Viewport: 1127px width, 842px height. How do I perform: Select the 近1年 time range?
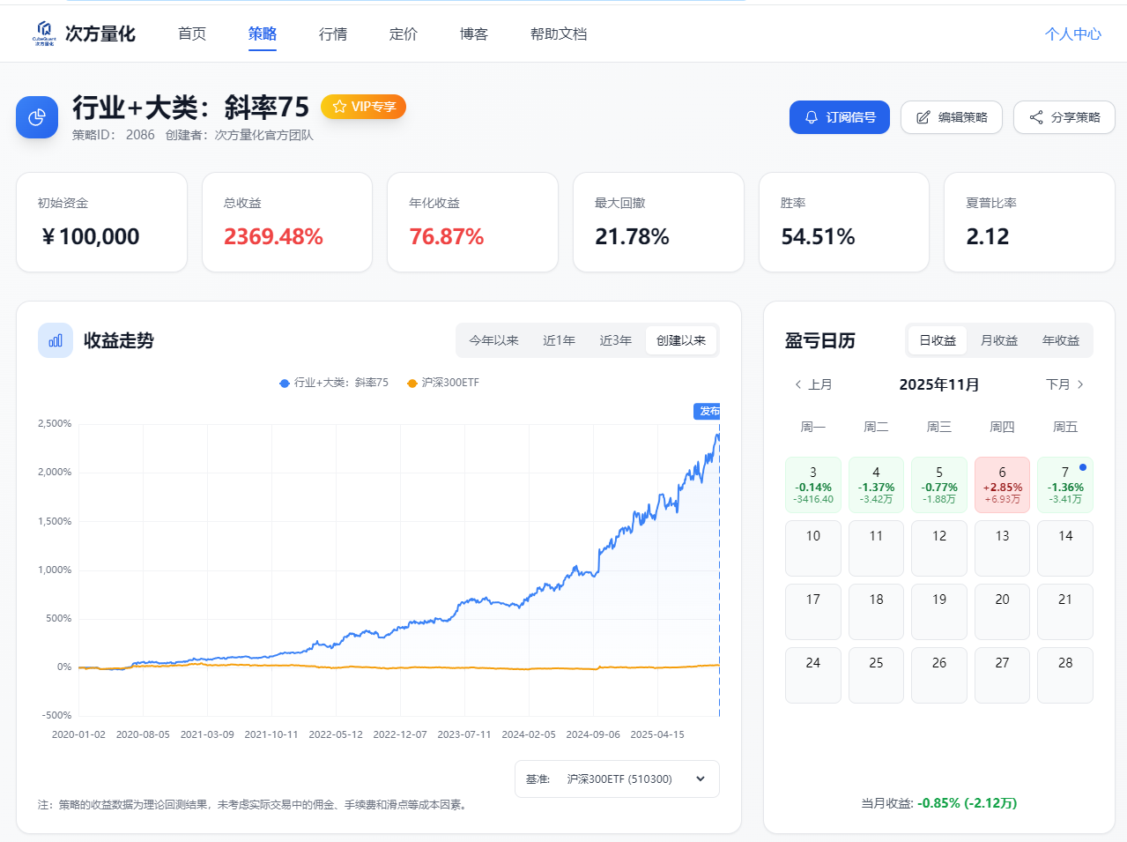tap(559, 340)
